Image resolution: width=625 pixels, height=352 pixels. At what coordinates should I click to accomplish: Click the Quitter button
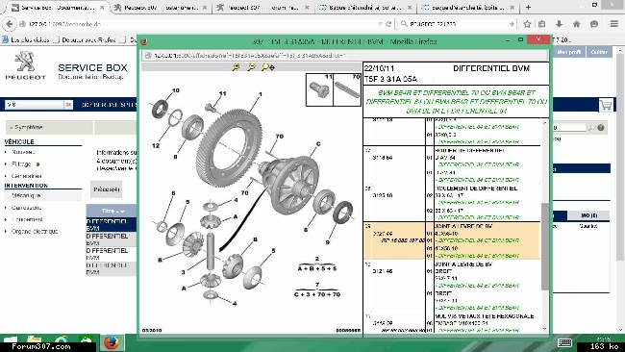599,52
